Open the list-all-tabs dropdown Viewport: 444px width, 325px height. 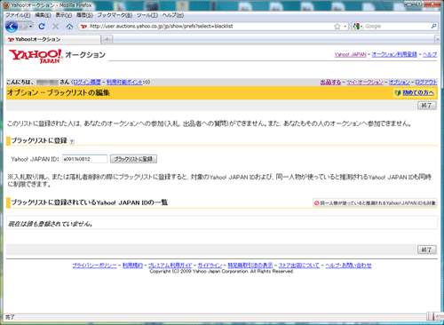(438, 39)
